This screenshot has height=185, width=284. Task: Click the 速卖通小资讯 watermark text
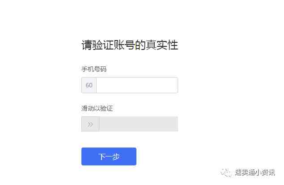(x=255, y=173)
